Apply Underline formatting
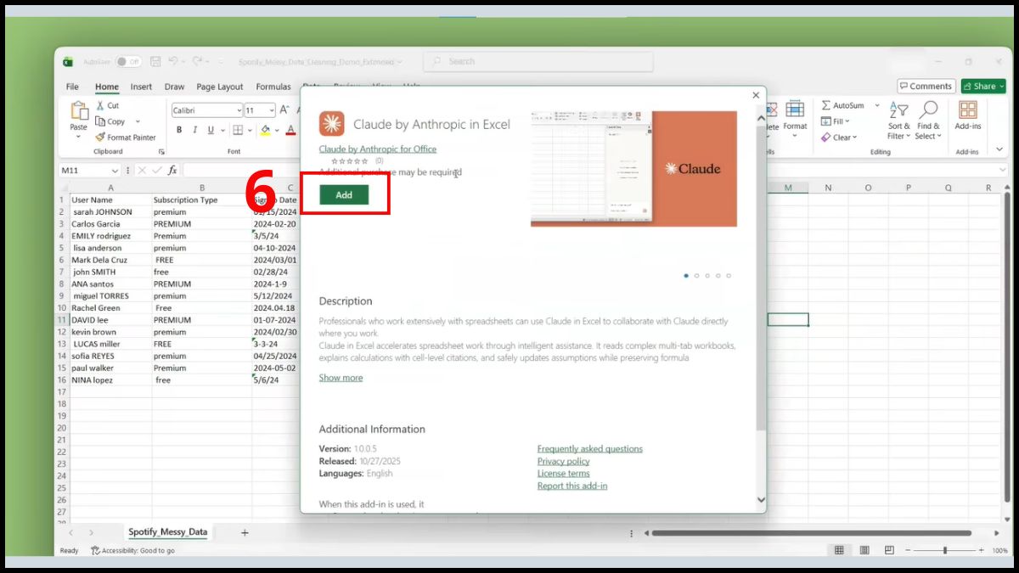The height and width of the screenshot is (573, 1019). (x=211, y=130)
